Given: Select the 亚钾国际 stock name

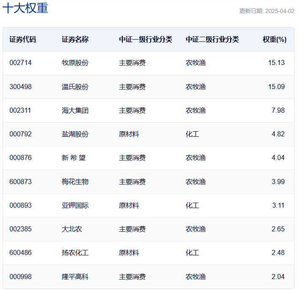Looking at the screenshot, I should pyautogui.click(x=75, y=205).
